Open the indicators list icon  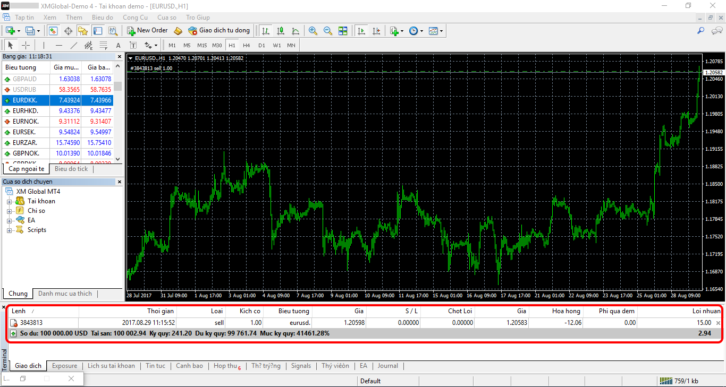coord(394,31)
